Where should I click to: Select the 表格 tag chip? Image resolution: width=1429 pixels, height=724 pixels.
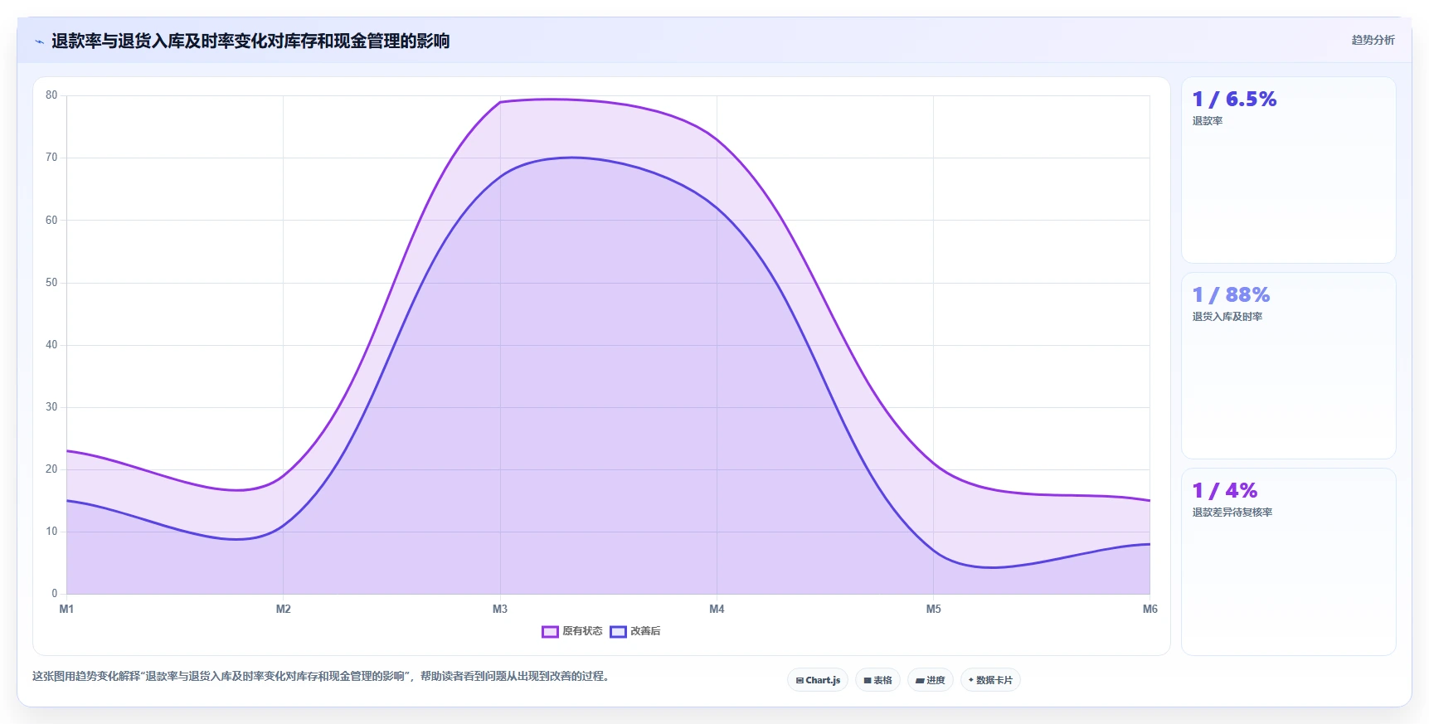coord(877,680)
